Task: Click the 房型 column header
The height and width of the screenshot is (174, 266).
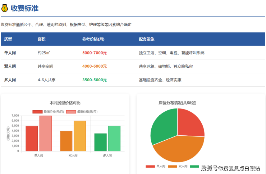Action: pyautogui.click(x=8, y=39)
